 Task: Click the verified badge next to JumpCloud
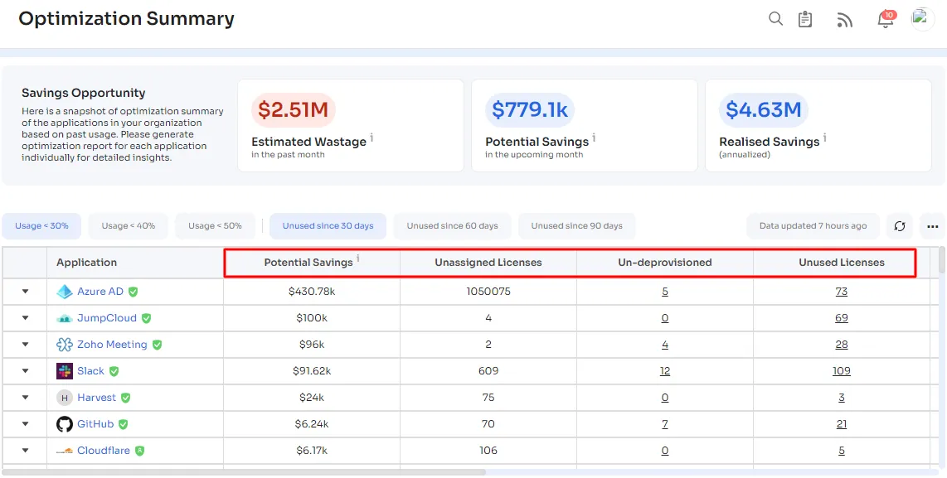146,318
